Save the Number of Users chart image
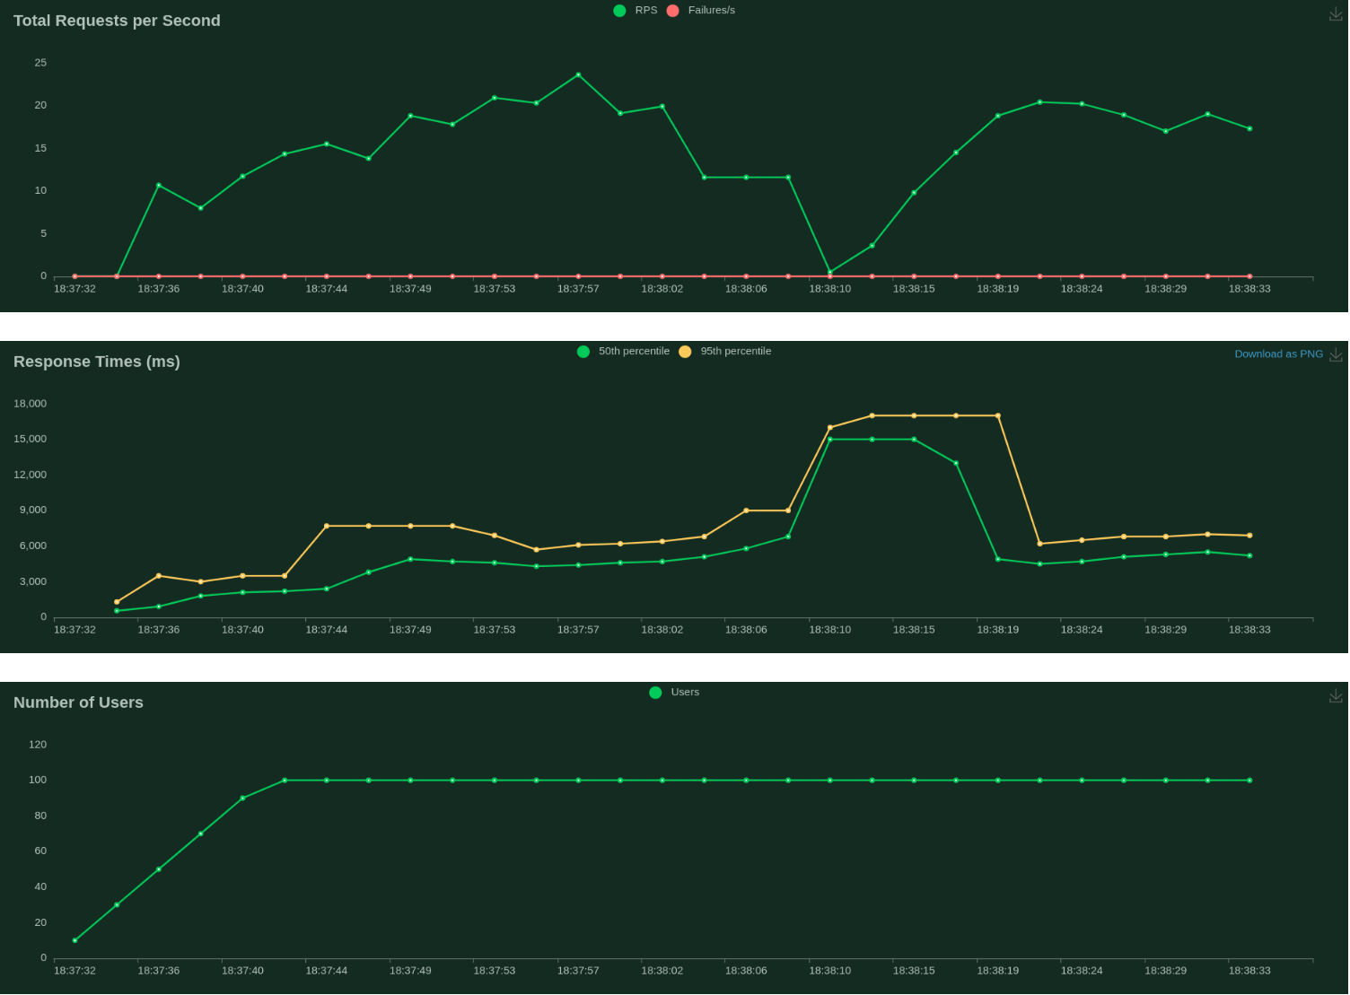This screenshot has width=1350, height=995. 1336,696
